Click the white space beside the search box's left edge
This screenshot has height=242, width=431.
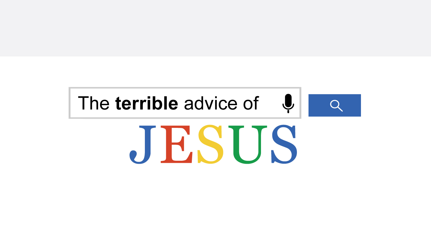click(34, 103)
